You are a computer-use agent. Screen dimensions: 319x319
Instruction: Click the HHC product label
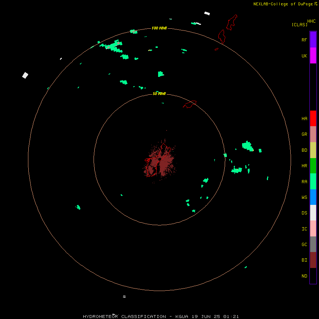pyautogui.click(x=311, y=21)
